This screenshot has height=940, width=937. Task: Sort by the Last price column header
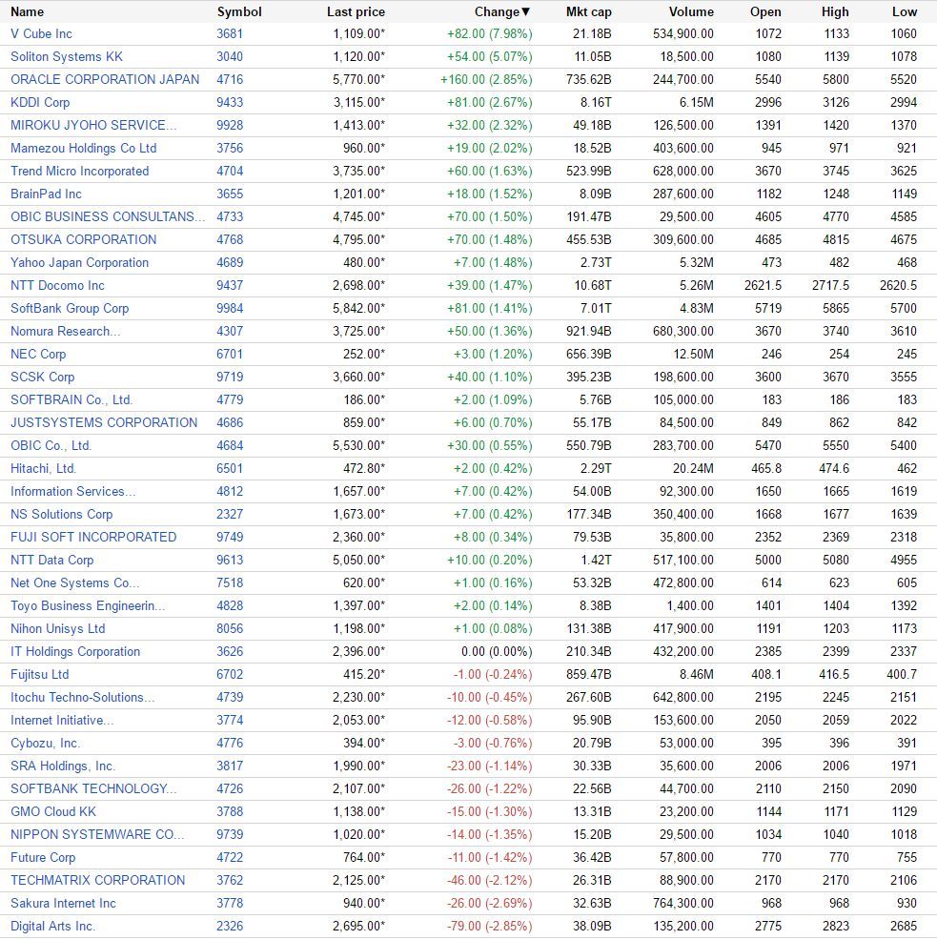point(356,11)
